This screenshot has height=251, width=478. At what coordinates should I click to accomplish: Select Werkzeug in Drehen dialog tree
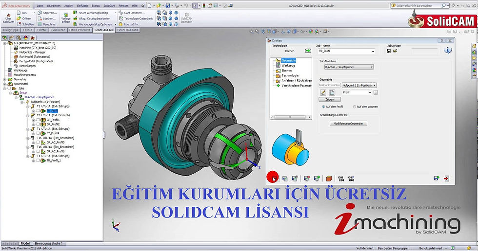click(x=288, y=66)
